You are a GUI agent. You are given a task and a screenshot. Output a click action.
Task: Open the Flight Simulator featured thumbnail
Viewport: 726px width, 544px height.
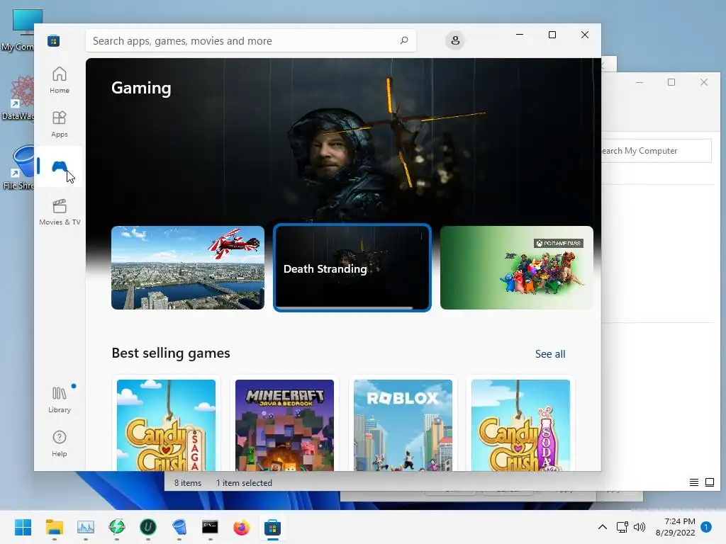coord(188,268)
